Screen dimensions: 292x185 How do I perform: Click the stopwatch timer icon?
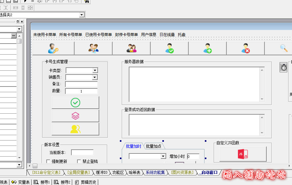coord(283,68)
